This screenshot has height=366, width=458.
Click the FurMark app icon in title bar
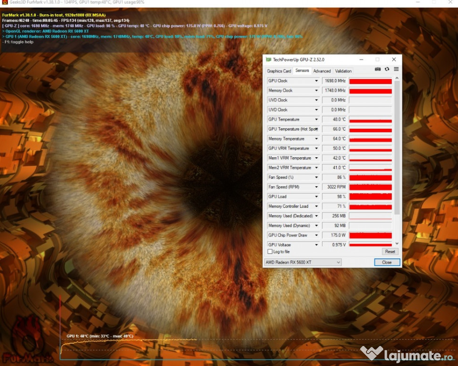[5, 2]
